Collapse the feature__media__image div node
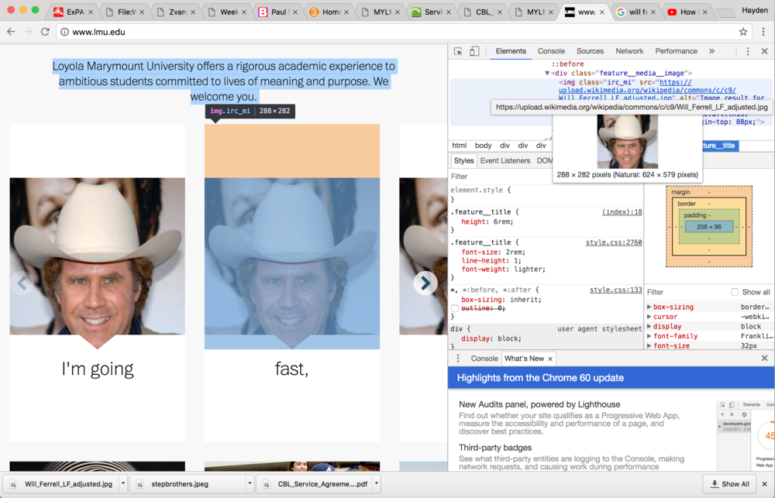The width and height of the screenshot is (775, 498). [547, 73]
